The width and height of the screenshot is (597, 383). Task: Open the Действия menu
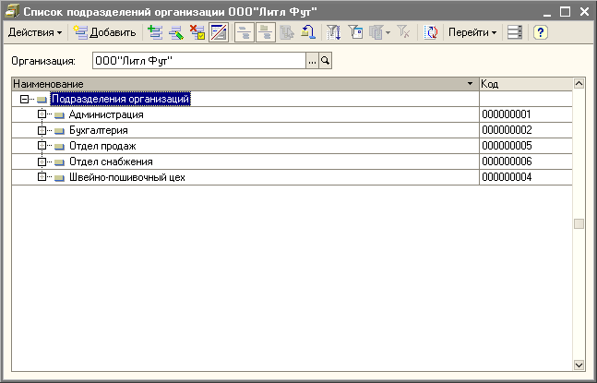(35, 32)
